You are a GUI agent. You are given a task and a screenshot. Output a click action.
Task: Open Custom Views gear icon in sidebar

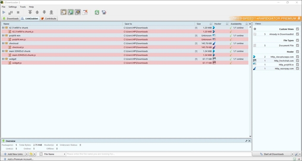click(255, 29)
